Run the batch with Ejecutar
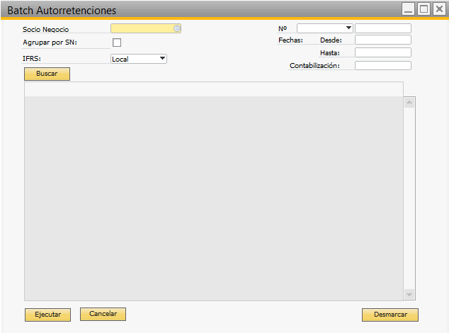 click(x=47, y=315)
